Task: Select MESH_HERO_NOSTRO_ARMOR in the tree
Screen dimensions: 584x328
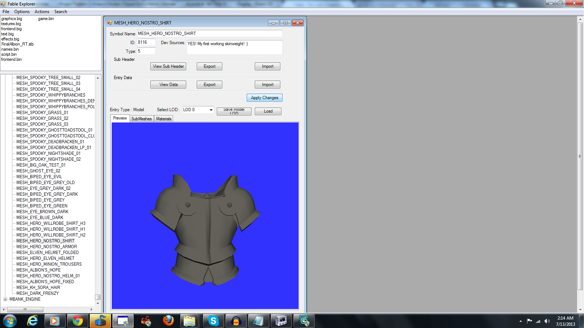Action: point(47,247)
